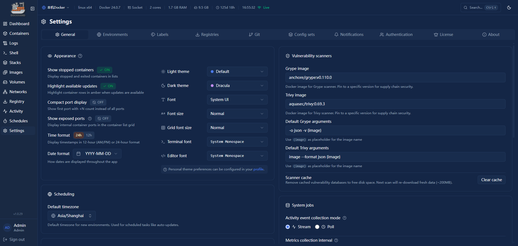Select 24h time format
518x246 pixels.
pyautogui.click(x=79, y=135)
